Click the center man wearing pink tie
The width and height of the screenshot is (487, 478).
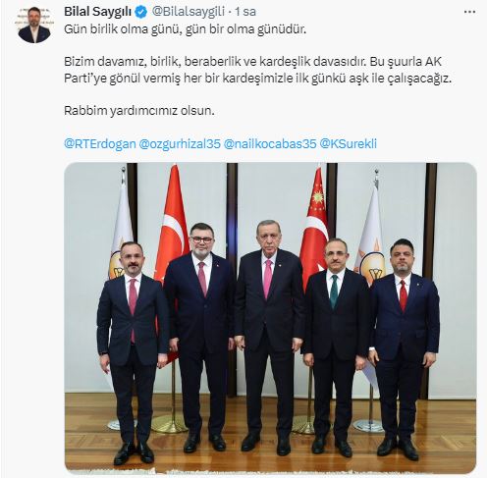(269, 337)
